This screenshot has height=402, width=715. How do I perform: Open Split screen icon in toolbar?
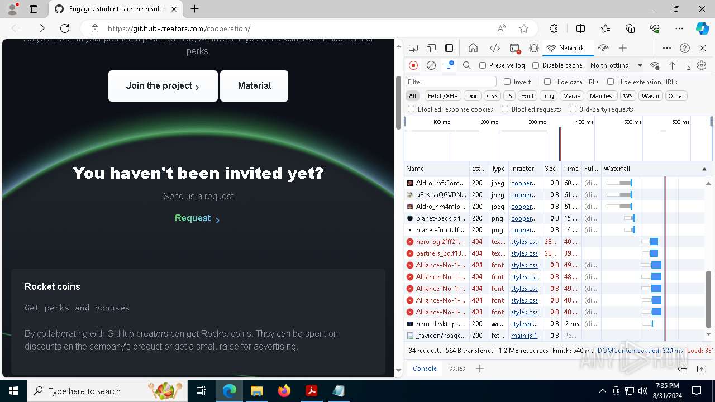(580, 28)
